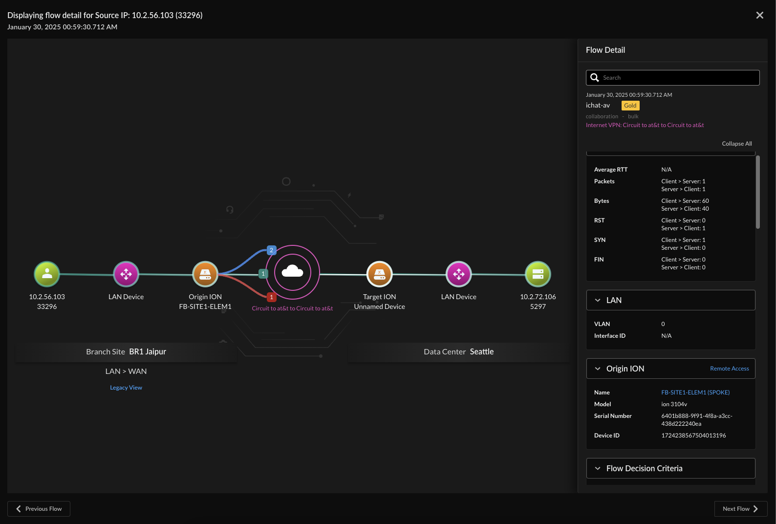Go to the Previous Flow
The image size is (776, 524).
[39, 509]
